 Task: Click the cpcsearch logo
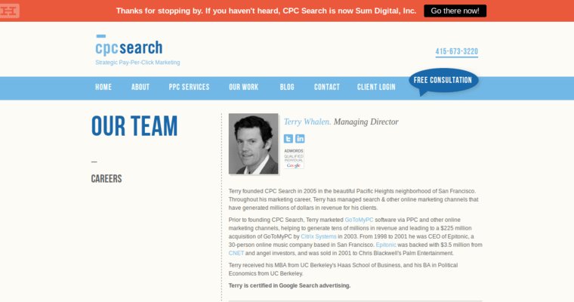(x=129, y=45)
